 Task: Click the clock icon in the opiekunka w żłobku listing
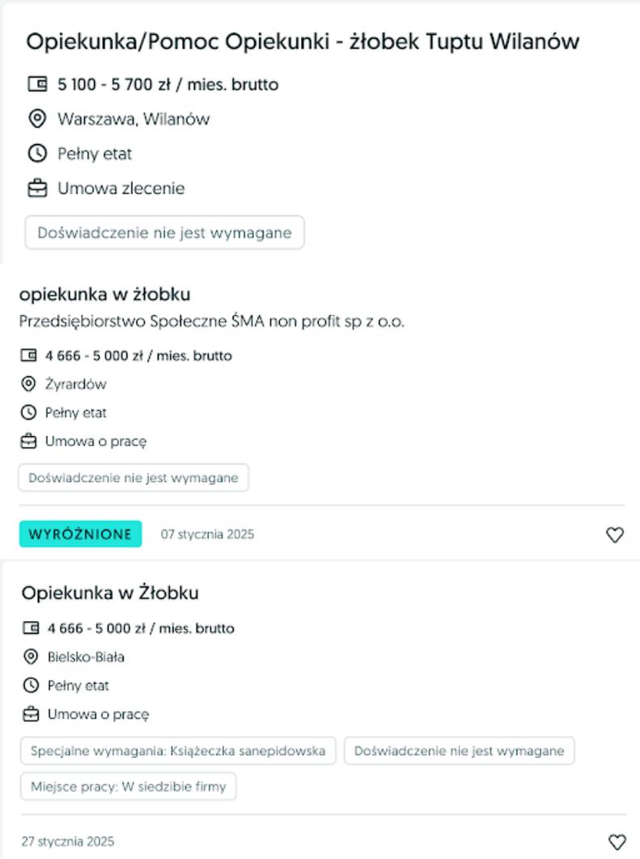point(28,413)
